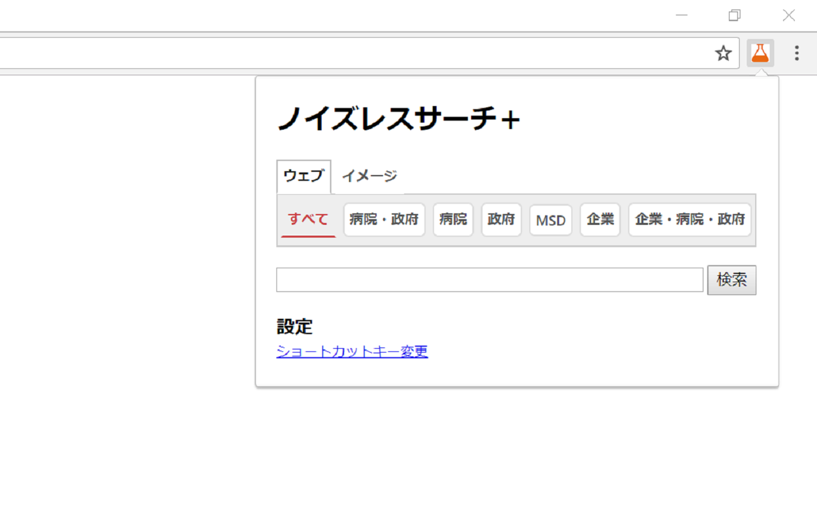Switch to the イメージ tab
817x511 pixels.
point(369,176)
